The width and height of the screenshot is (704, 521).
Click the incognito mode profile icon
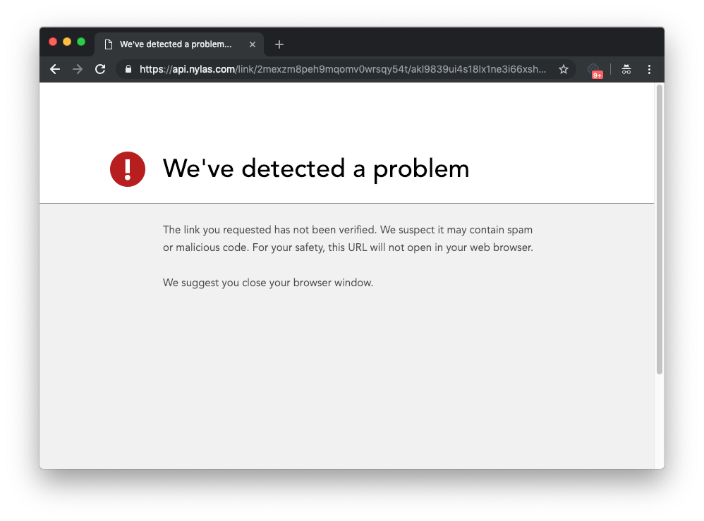point(626,69)
